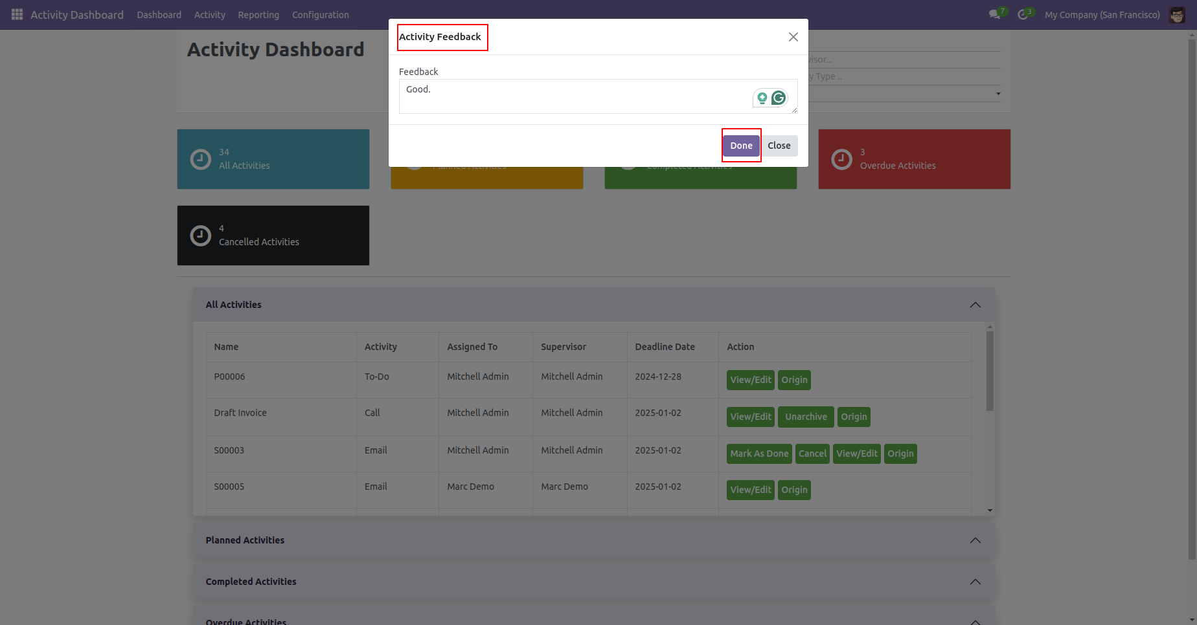Click the user avatar in the top bar
This screenshot has height=625, width=1197.
click(1177, 14)
